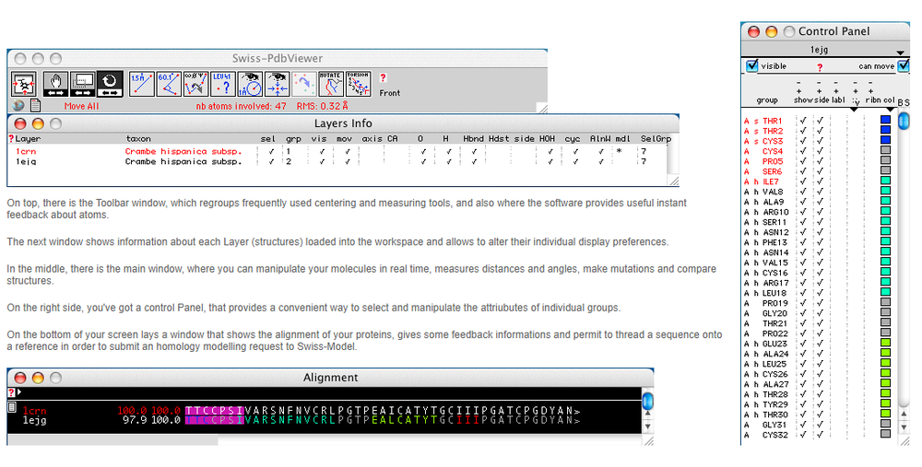Click the help question mark in Layers Info
Viewport: 922px width, 467px height.
pyautogui.click(x=10, y=139)
